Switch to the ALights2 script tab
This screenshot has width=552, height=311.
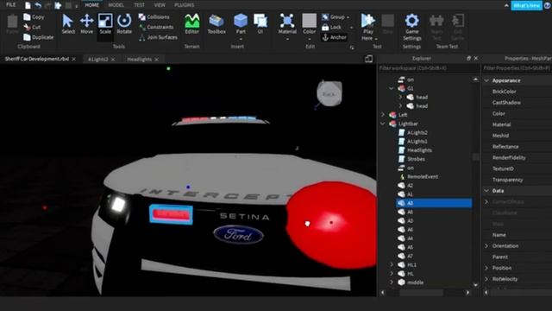(97, 60)
